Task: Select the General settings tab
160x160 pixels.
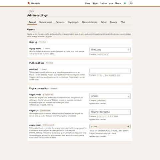Action: [x=32, y=22]
